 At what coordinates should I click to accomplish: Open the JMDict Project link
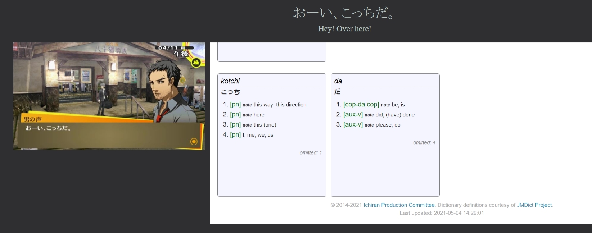tap(534, 205)
